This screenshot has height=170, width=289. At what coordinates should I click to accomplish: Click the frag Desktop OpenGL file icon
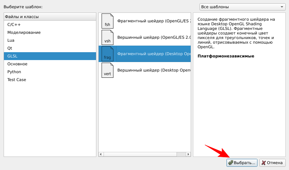coord(107,54)
